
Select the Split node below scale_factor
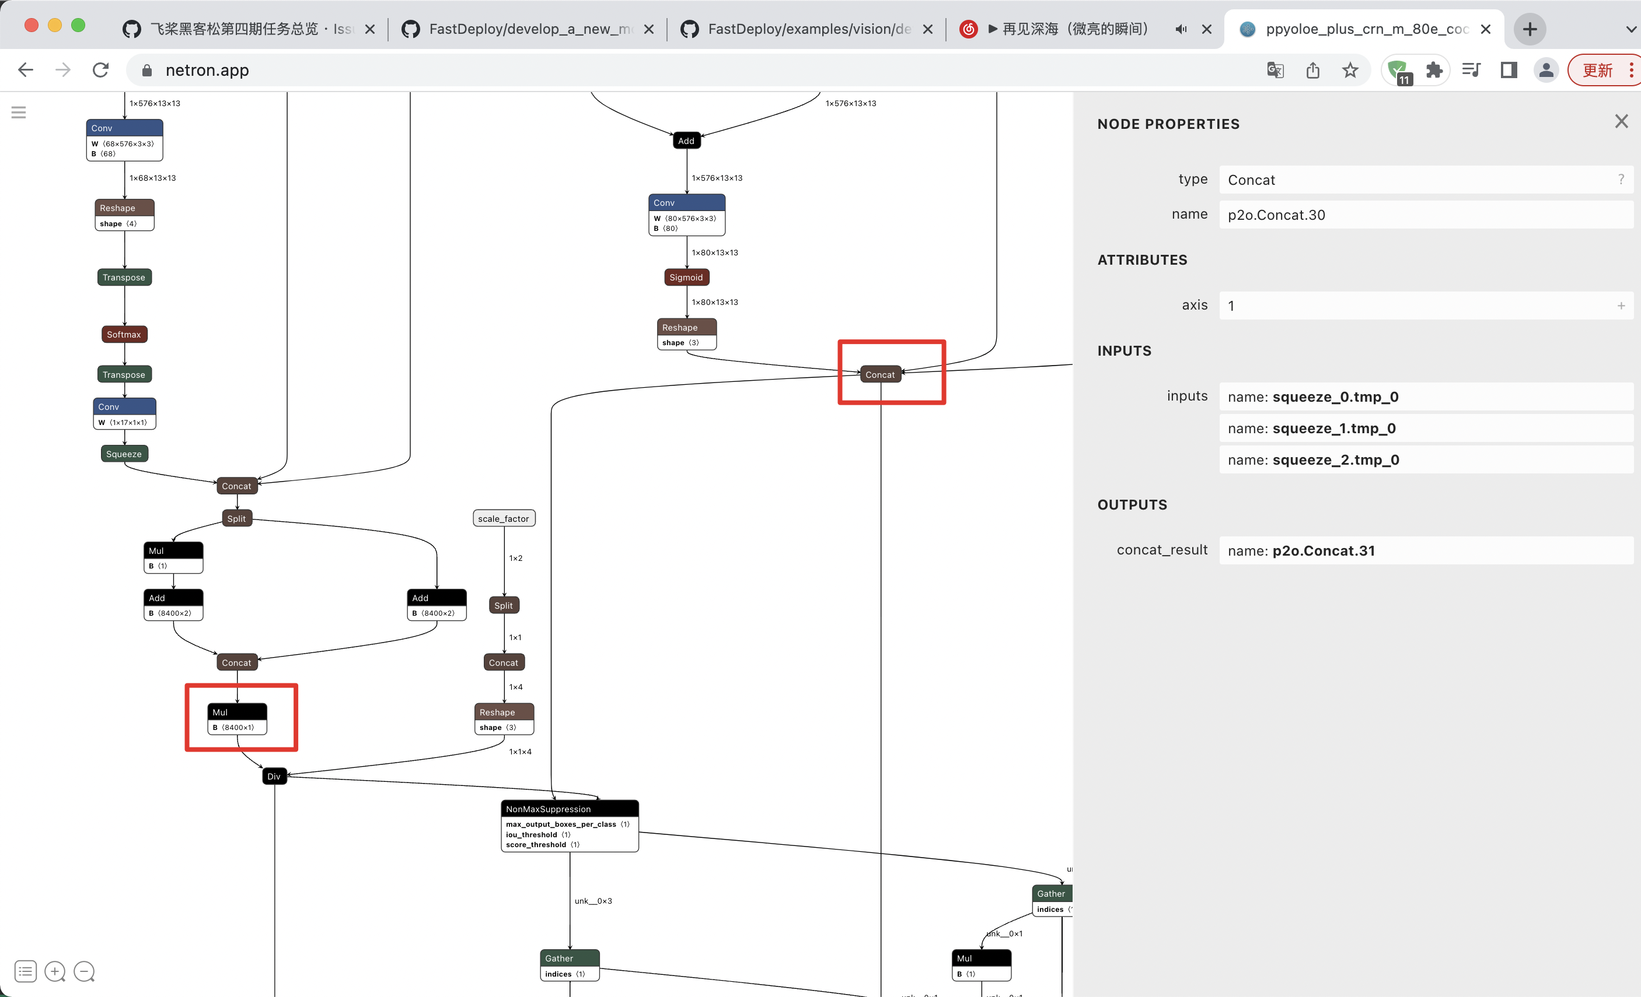coord(504,605)
